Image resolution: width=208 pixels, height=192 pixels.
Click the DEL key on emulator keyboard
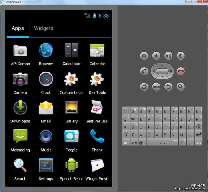point(198,126)
